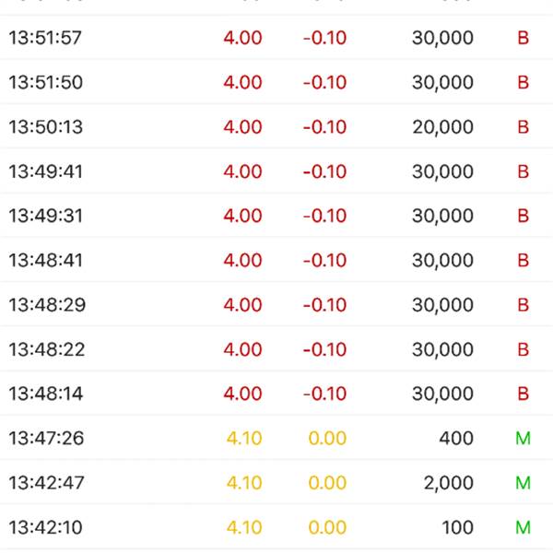
Task: Click the 20,000 volume value
Action: (443, 127)
